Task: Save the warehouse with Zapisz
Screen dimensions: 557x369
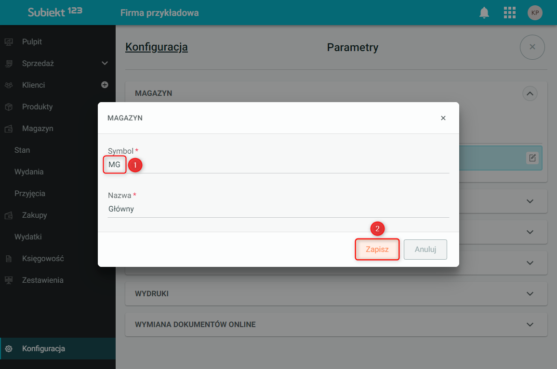Action: coord(377,250)
